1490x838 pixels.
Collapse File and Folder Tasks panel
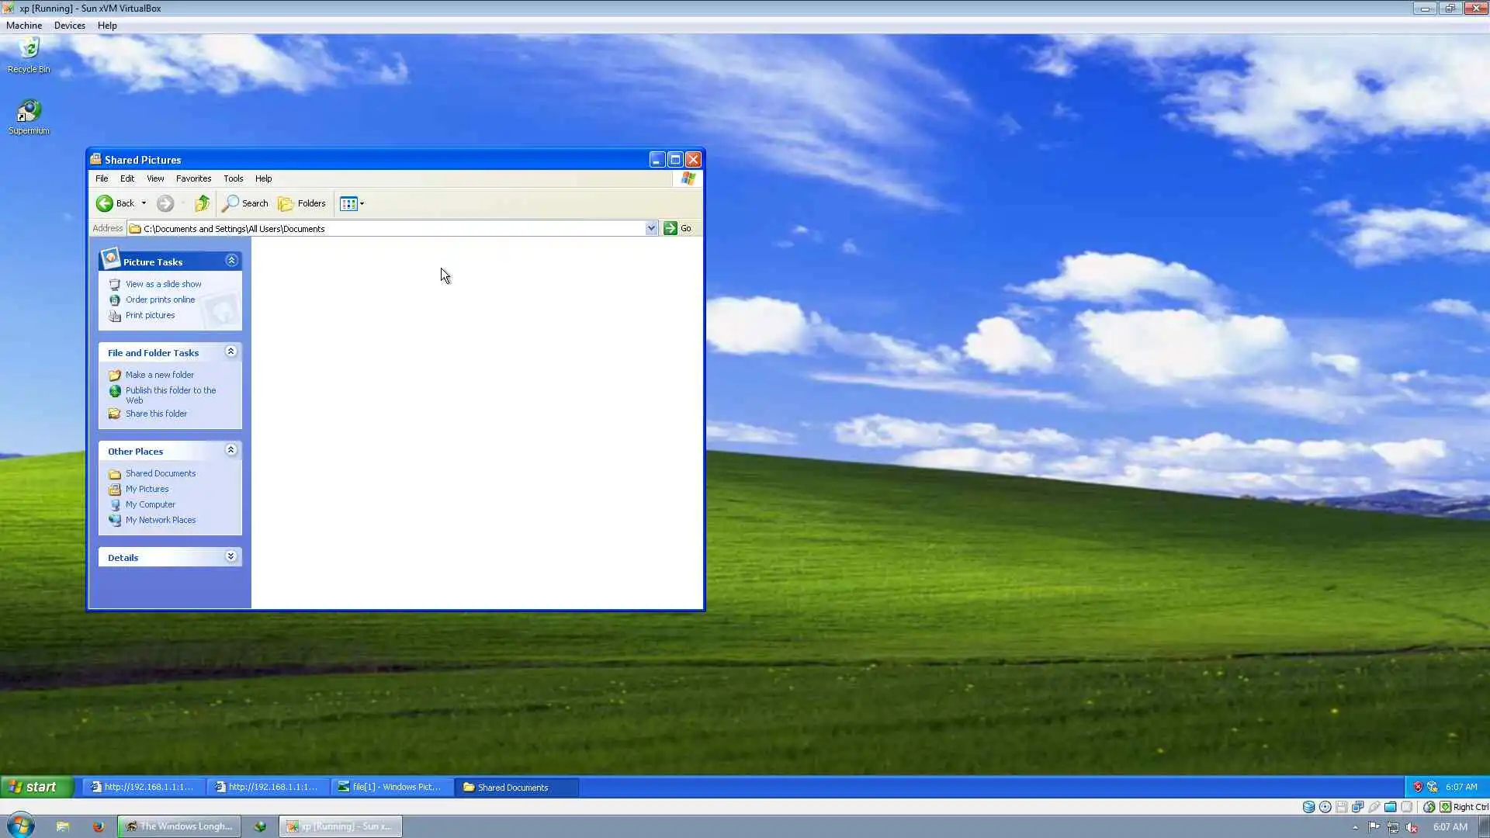tap(230, 351)
